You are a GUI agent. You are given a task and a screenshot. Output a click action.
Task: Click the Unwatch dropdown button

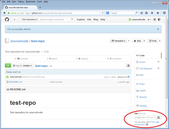[x=118, y=41]
